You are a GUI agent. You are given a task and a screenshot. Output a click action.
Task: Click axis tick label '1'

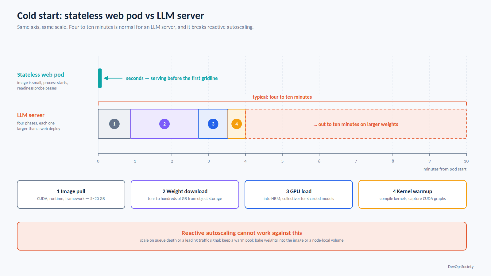click(x=135, y=161)
